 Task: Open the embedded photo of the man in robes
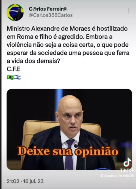[69, 129]
